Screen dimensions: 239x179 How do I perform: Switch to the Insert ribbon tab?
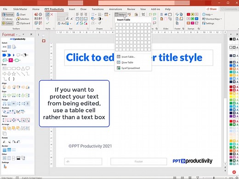[x=72, y=9]
